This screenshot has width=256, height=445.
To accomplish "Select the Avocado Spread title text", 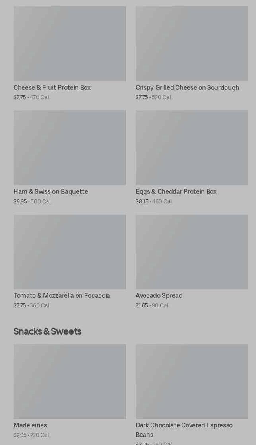I will pos(159,296).
